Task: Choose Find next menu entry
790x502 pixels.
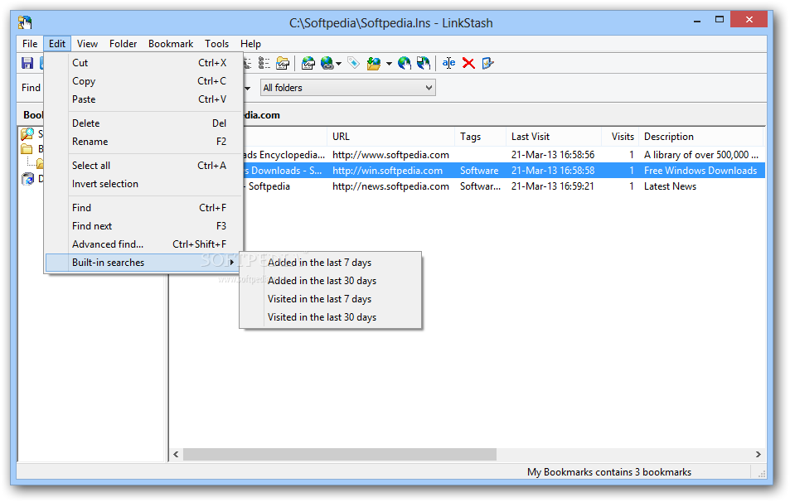Action: [x=143, y=226]
